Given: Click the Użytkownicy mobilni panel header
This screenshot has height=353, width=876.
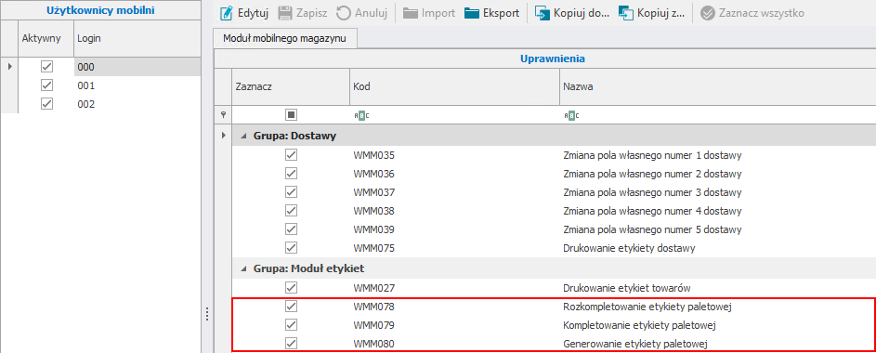Looking at the screenshot, I should point(100,10).
